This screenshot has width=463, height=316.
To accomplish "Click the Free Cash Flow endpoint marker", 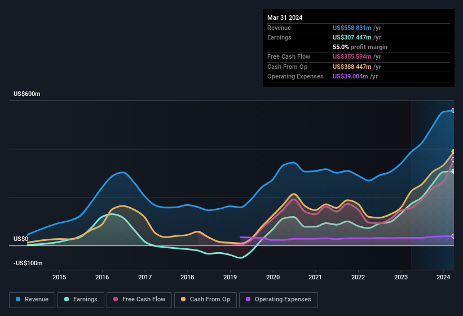I will [x=453, y=160].
